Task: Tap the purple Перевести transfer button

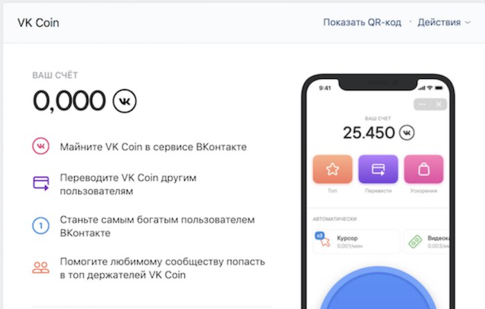Action: point(378,169)
